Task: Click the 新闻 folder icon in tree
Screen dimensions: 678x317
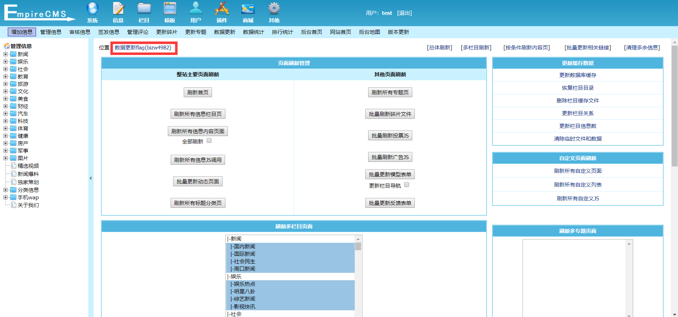Action: [x=13, y=54]
